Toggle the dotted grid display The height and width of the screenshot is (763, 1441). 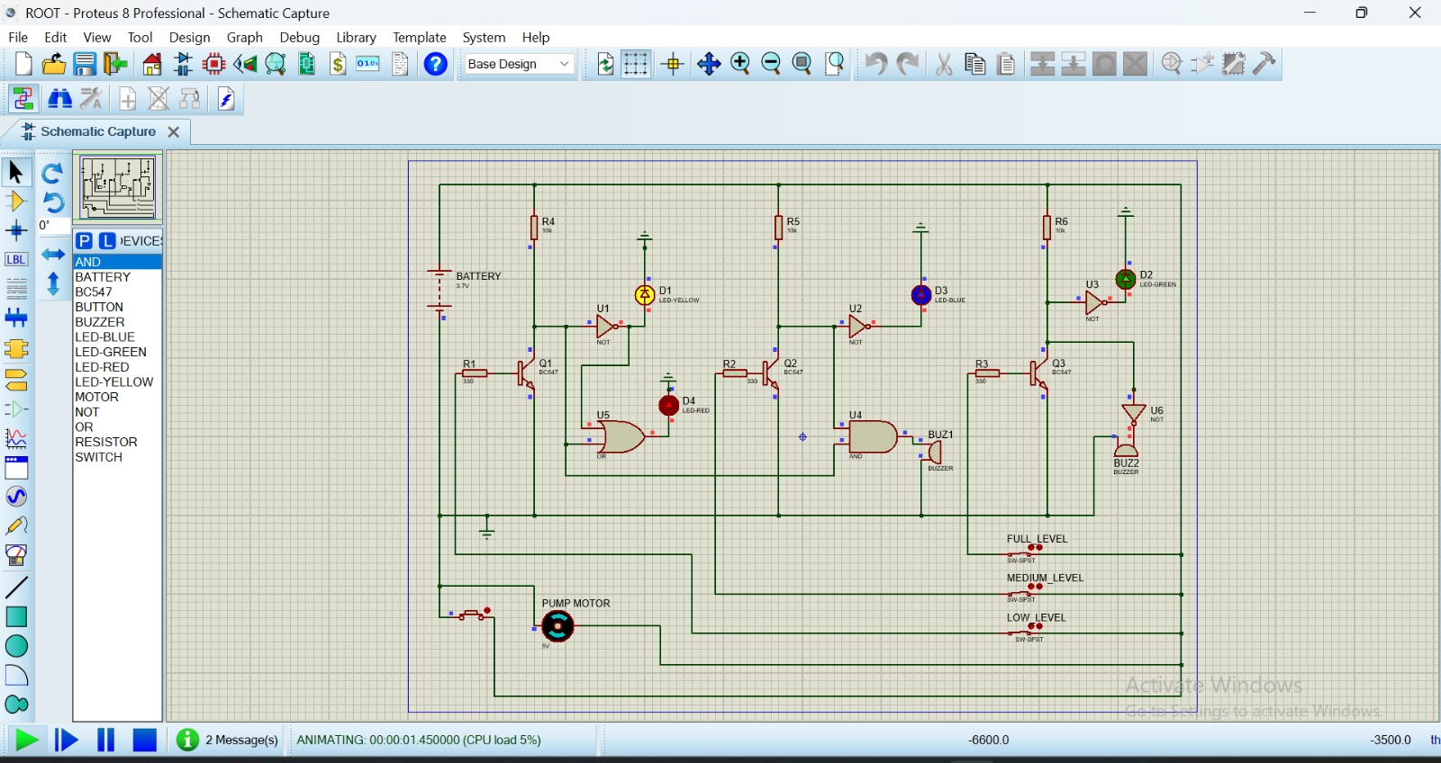[x=636, y=64]
